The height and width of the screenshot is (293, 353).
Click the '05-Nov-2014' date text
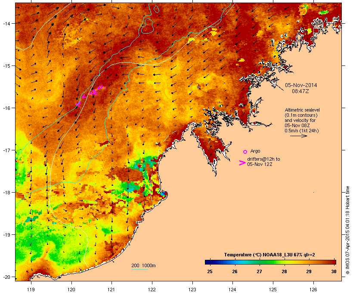(x=301, y=85)
